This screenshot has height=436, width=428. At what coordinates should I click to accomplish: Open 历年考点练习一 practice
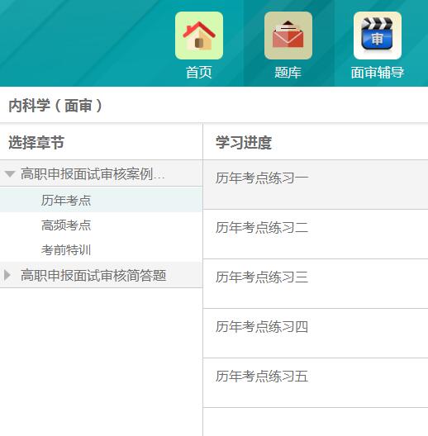(316, 185)
